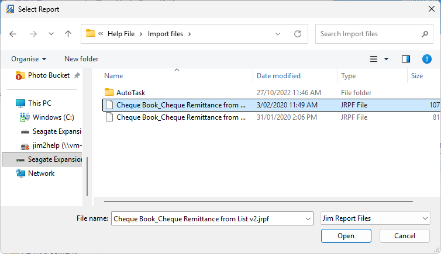Open help with the question mark icon
The image size is (441, 254).
[426, 59]
